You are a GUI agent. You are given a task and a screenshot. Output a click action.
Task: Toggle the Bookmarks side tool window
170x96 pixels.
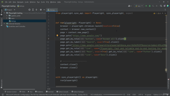pyautogui.click(x=2, y=84)
